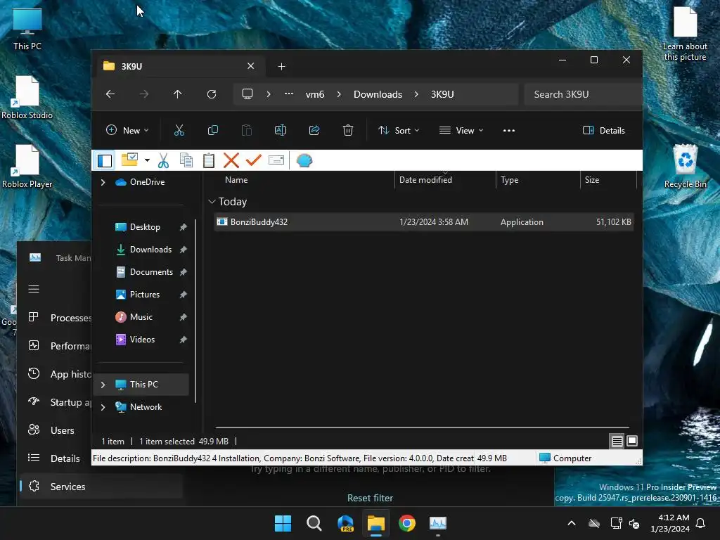The height and width of the screenshot is (540, 720).
Task: Open the See more ellipsis menu
Action: [x=509, y=130]
